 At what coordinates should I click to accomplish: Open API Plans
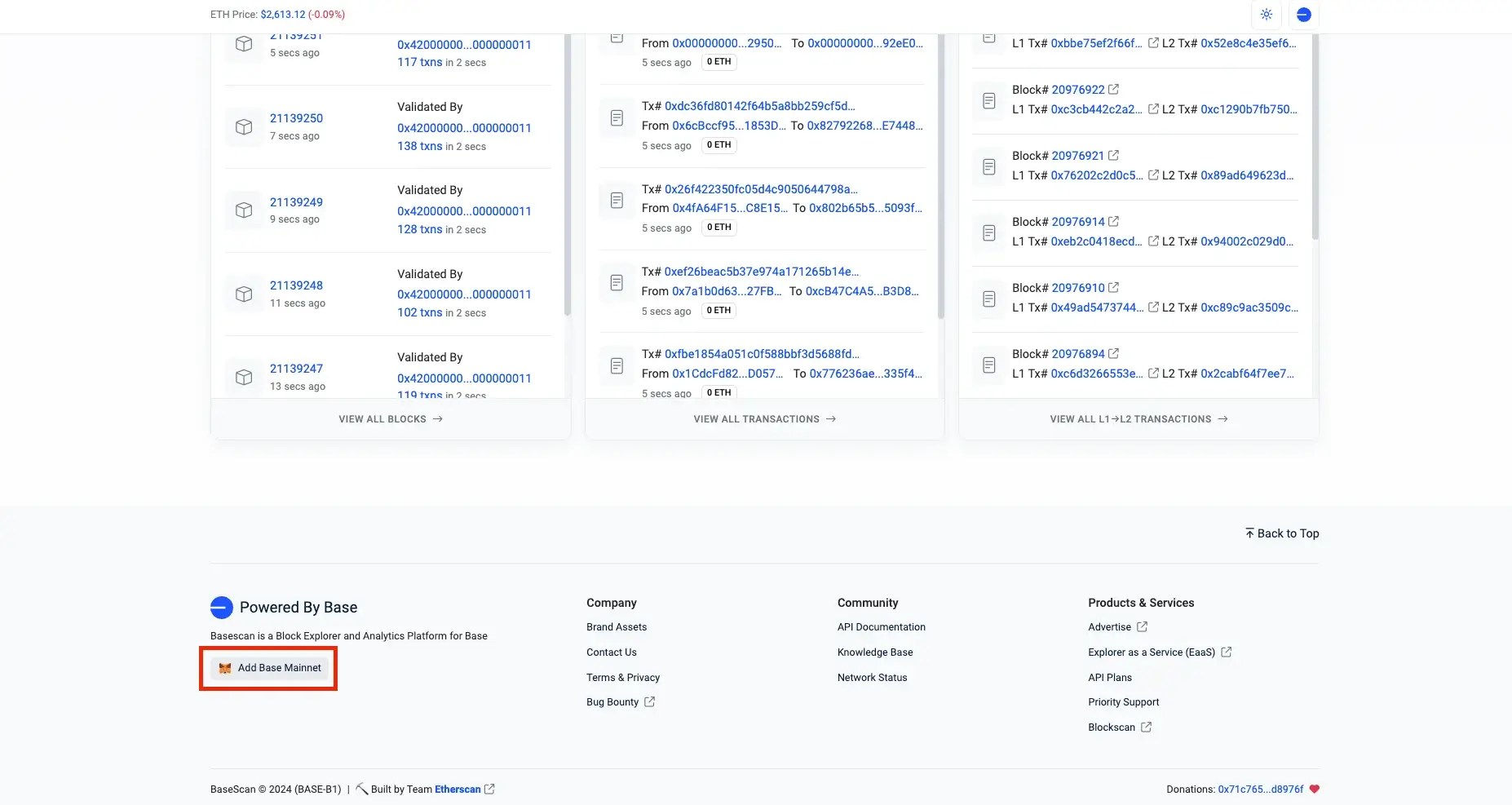click(x=1110, y=678)
